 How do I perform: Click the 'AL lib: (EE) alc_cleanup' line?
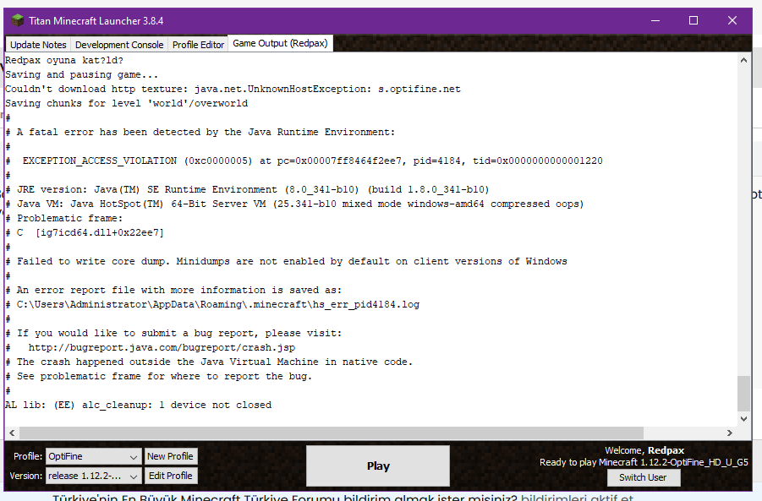tap(139, 405)
